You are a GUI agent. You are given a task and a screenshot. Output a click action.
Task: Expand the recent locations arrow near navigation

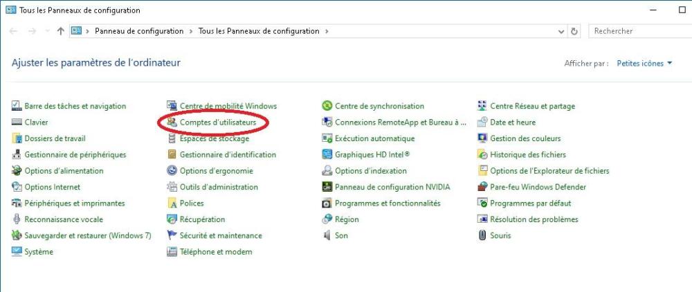click(47, 31)
